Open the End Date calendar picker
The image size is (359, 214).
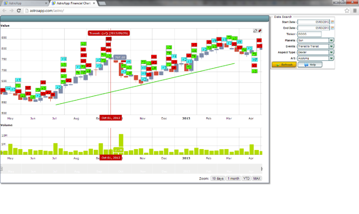click(333, 28)
